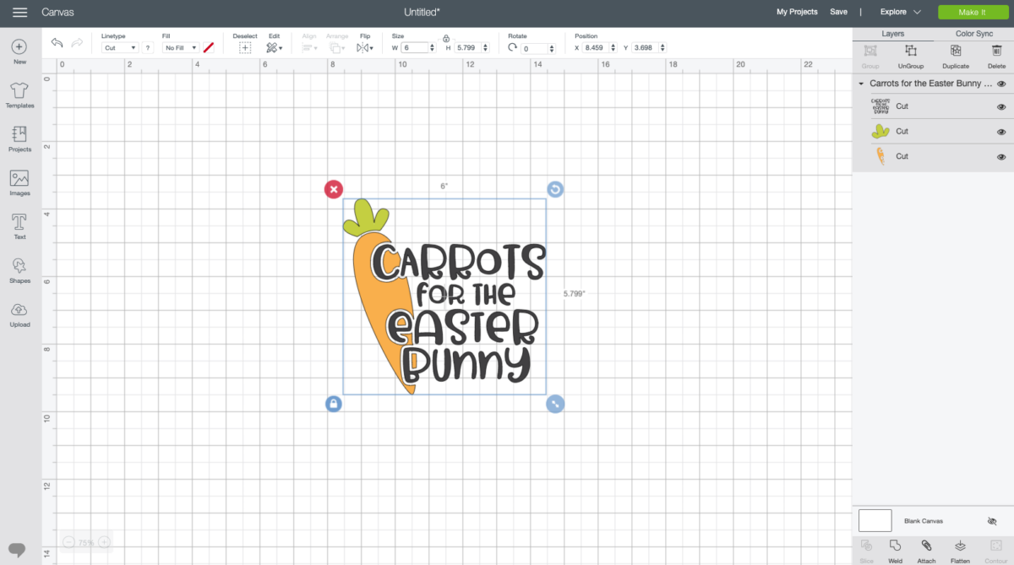Click the size lock icon between W and H

pyautogui.click(x=446, y=38)
